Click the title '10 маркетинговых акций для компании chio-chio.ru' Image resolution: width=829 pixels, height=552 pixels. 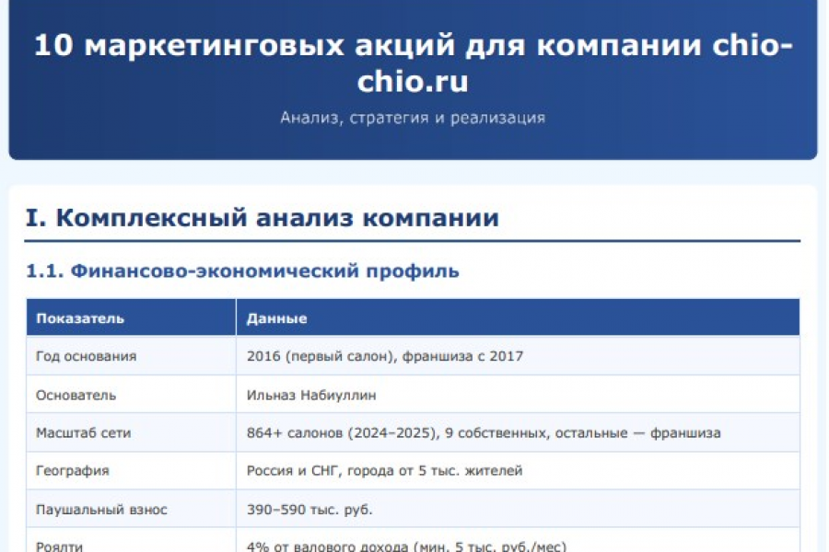click(413, 63)
